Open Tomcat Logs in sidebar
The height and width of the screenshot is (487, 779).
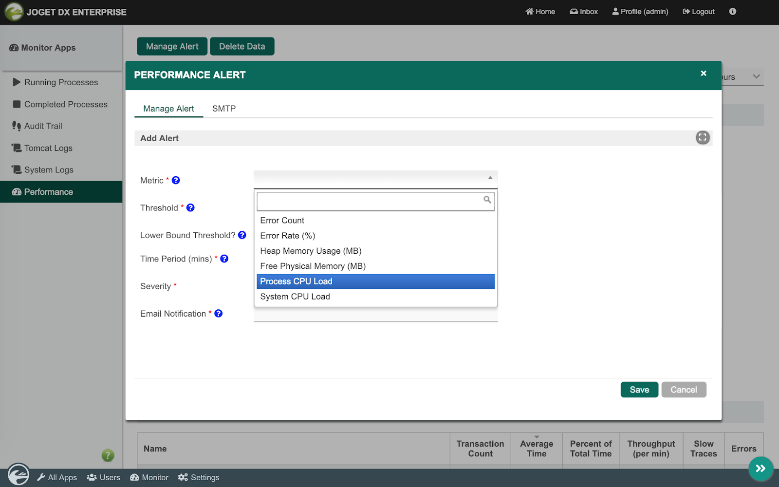pyautogui.click(x=61, y=148)
